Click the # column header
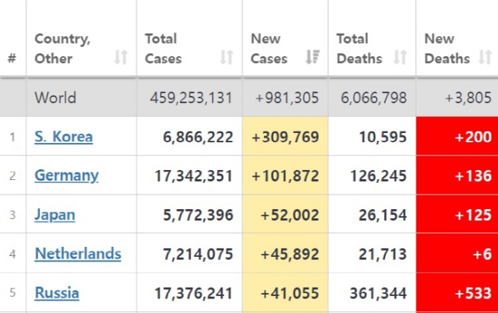 click(x=12, y=58)
